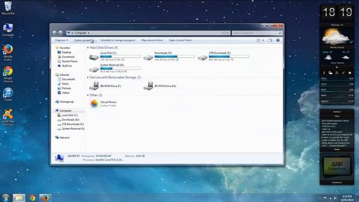
Task: Click Computer in the address bar breadcrumb
Action: click(x=81, y=33)
